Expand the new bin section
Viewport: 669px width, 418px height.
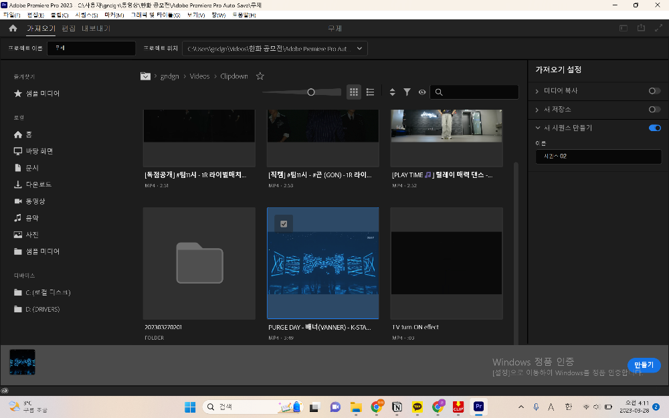[537, 110]
